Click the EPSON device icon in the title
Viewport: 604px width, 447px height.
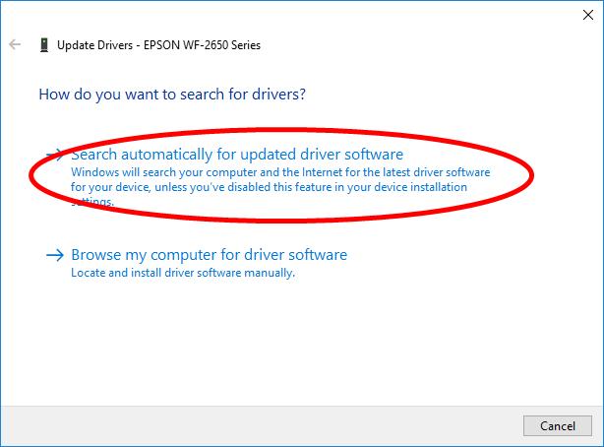pyautogui.click(x=44, y=45)
